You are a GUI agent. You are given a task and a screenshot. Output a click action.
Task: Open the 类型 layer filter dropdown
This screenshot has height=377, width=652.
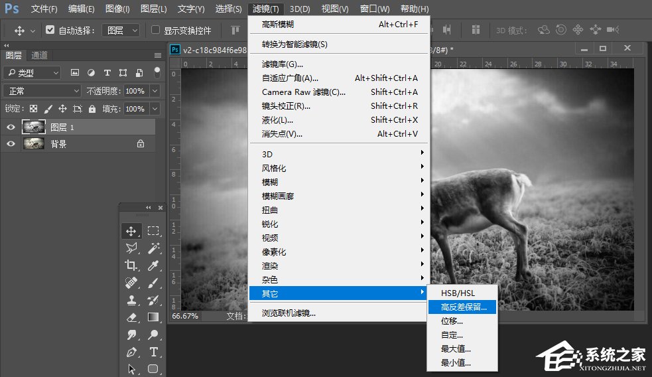pyautogui.click(x=32, y=73)
